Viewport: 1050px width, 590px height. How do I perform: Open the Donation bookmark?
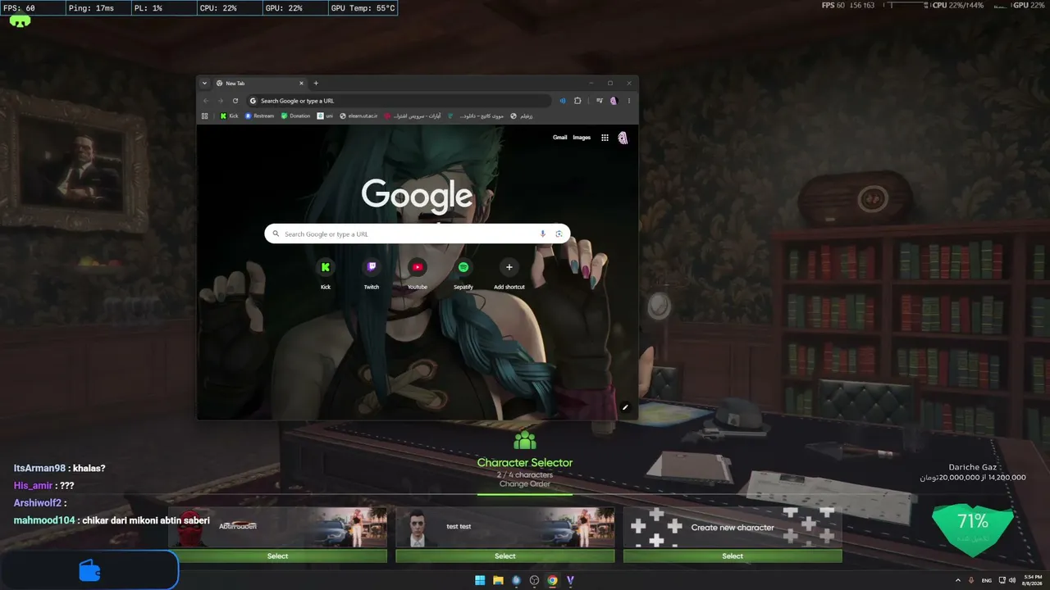click(x=295, y=116)
